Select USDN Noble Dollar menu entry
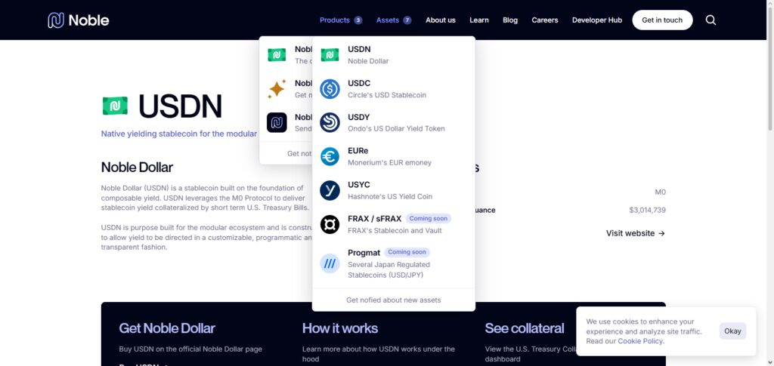Image resolution: width=774 pixels, height=366 pixels. pyautogui.click(x=393, y=54)
